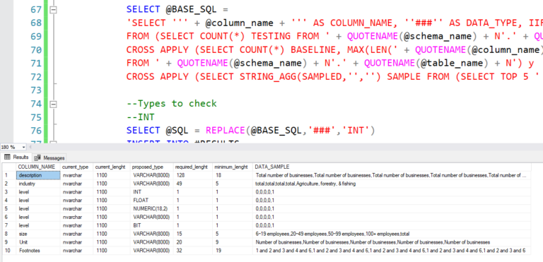Click the Results grid icon
Viewport: 543px width, 262px height.
click(7, 157)
